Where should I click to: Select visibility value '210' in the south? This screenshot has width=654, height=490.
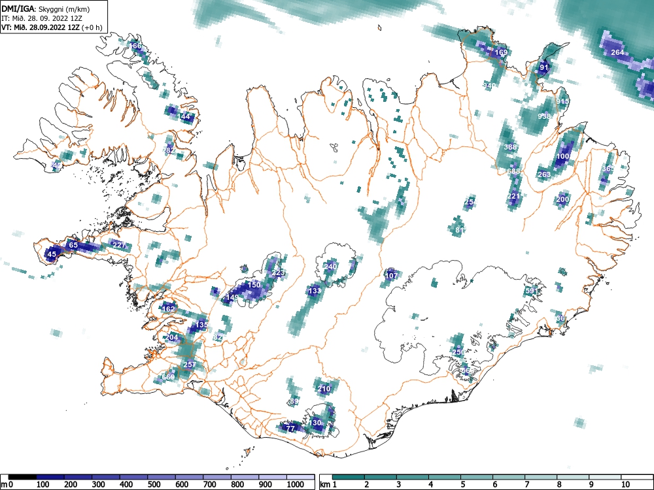point(324,389)
